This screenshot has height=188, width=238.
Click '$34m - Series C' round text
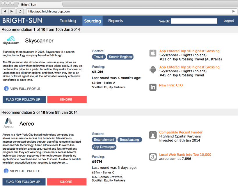pos(103,173)
